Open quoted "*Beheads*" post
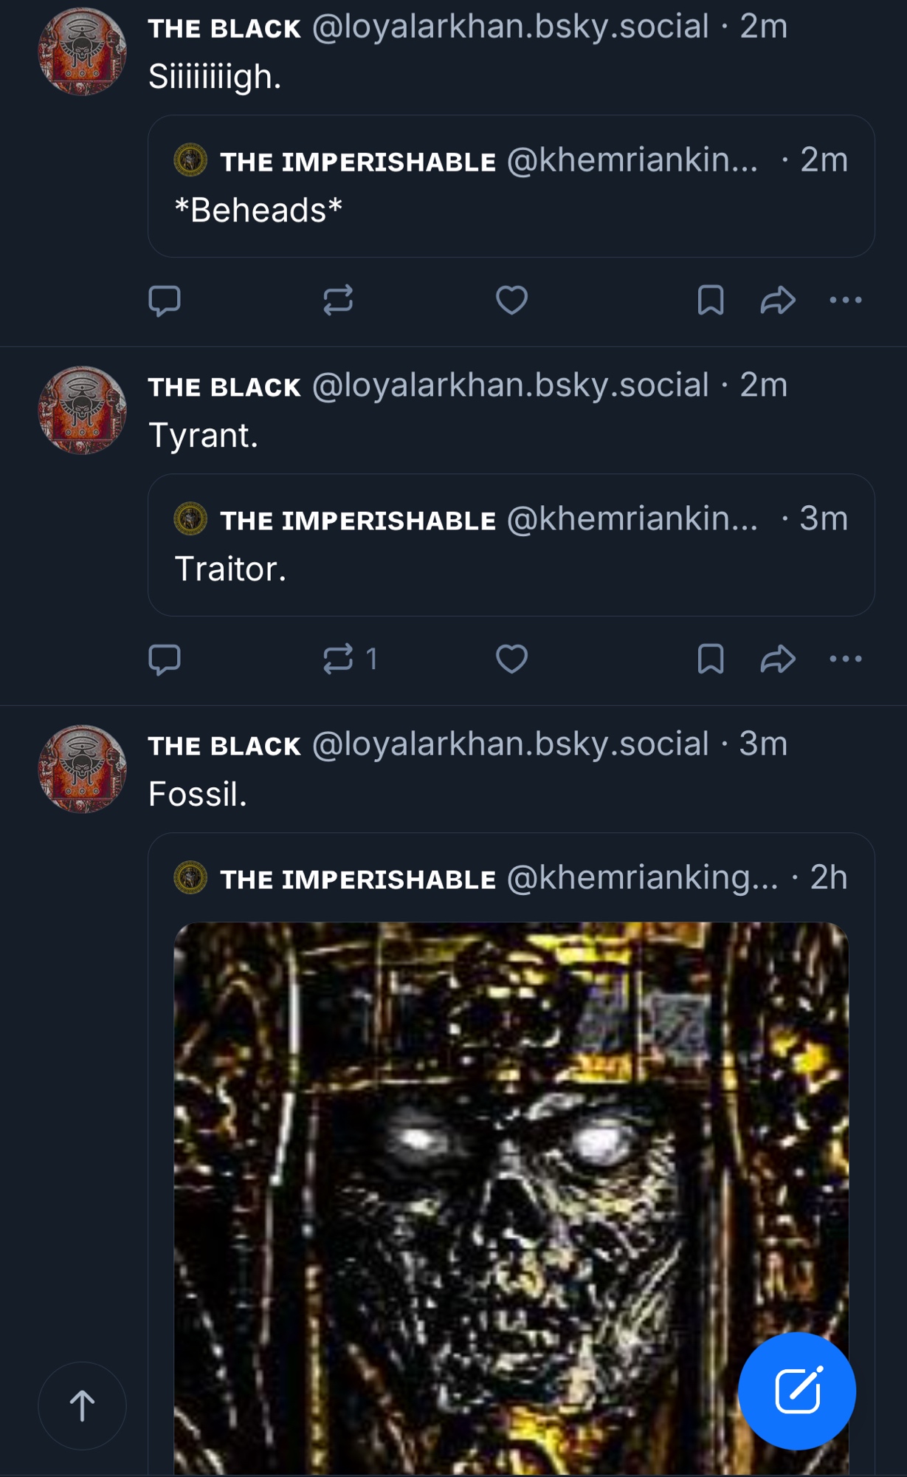 click(x=511, y=210)
